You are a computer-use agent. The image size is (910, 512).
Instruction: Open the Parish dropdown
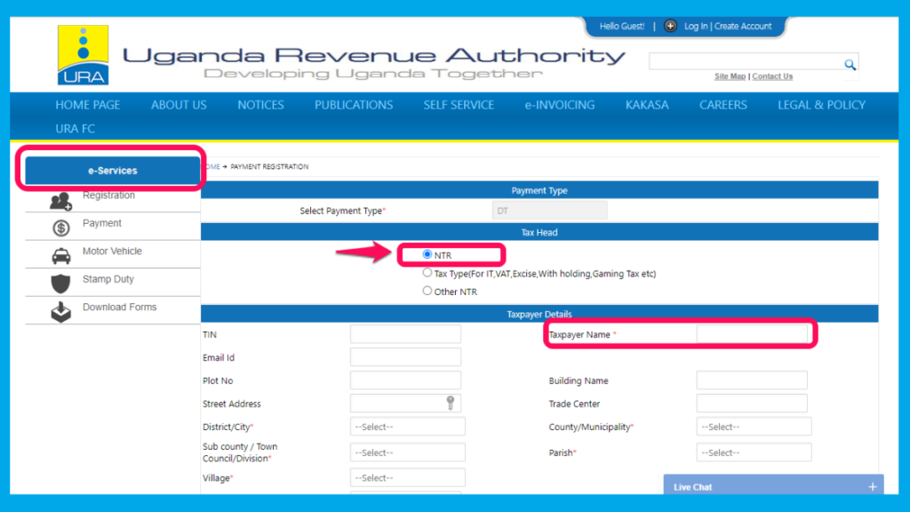[754, 452]
